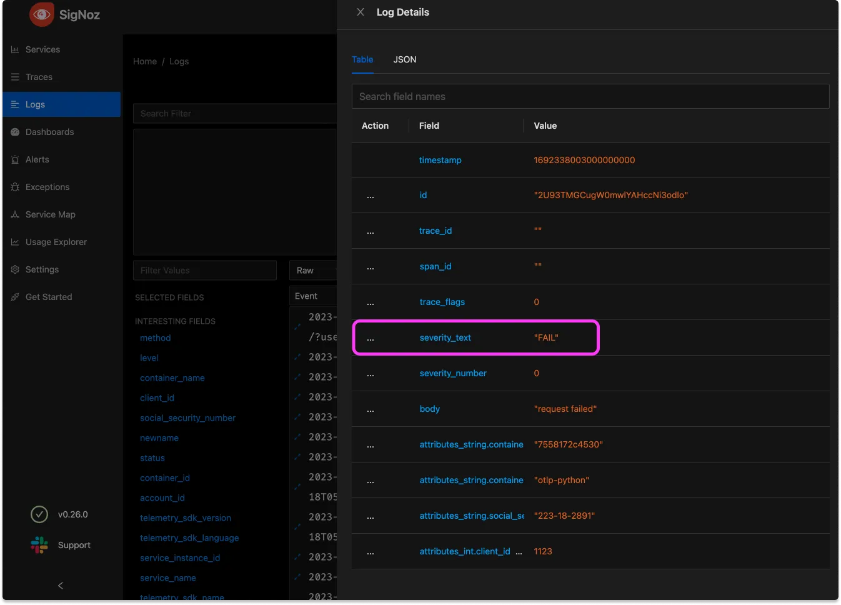Click the v0.26.0 version checkmark icon
The image size is (841, 605).
point(39,514)
